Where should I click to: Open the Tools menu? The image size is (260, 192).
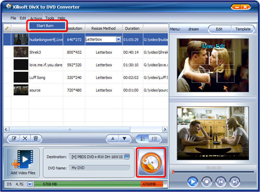[50, 18]
